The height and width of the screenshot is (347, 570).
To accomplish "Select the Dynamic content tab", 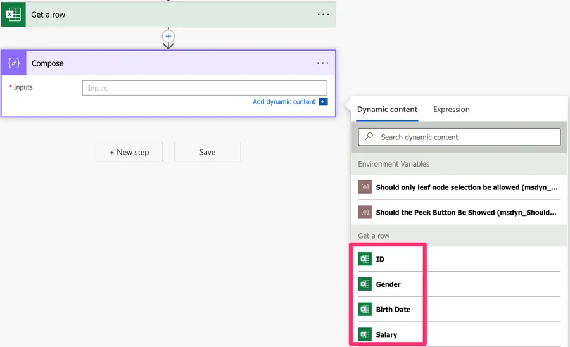I will click(387, 110).
